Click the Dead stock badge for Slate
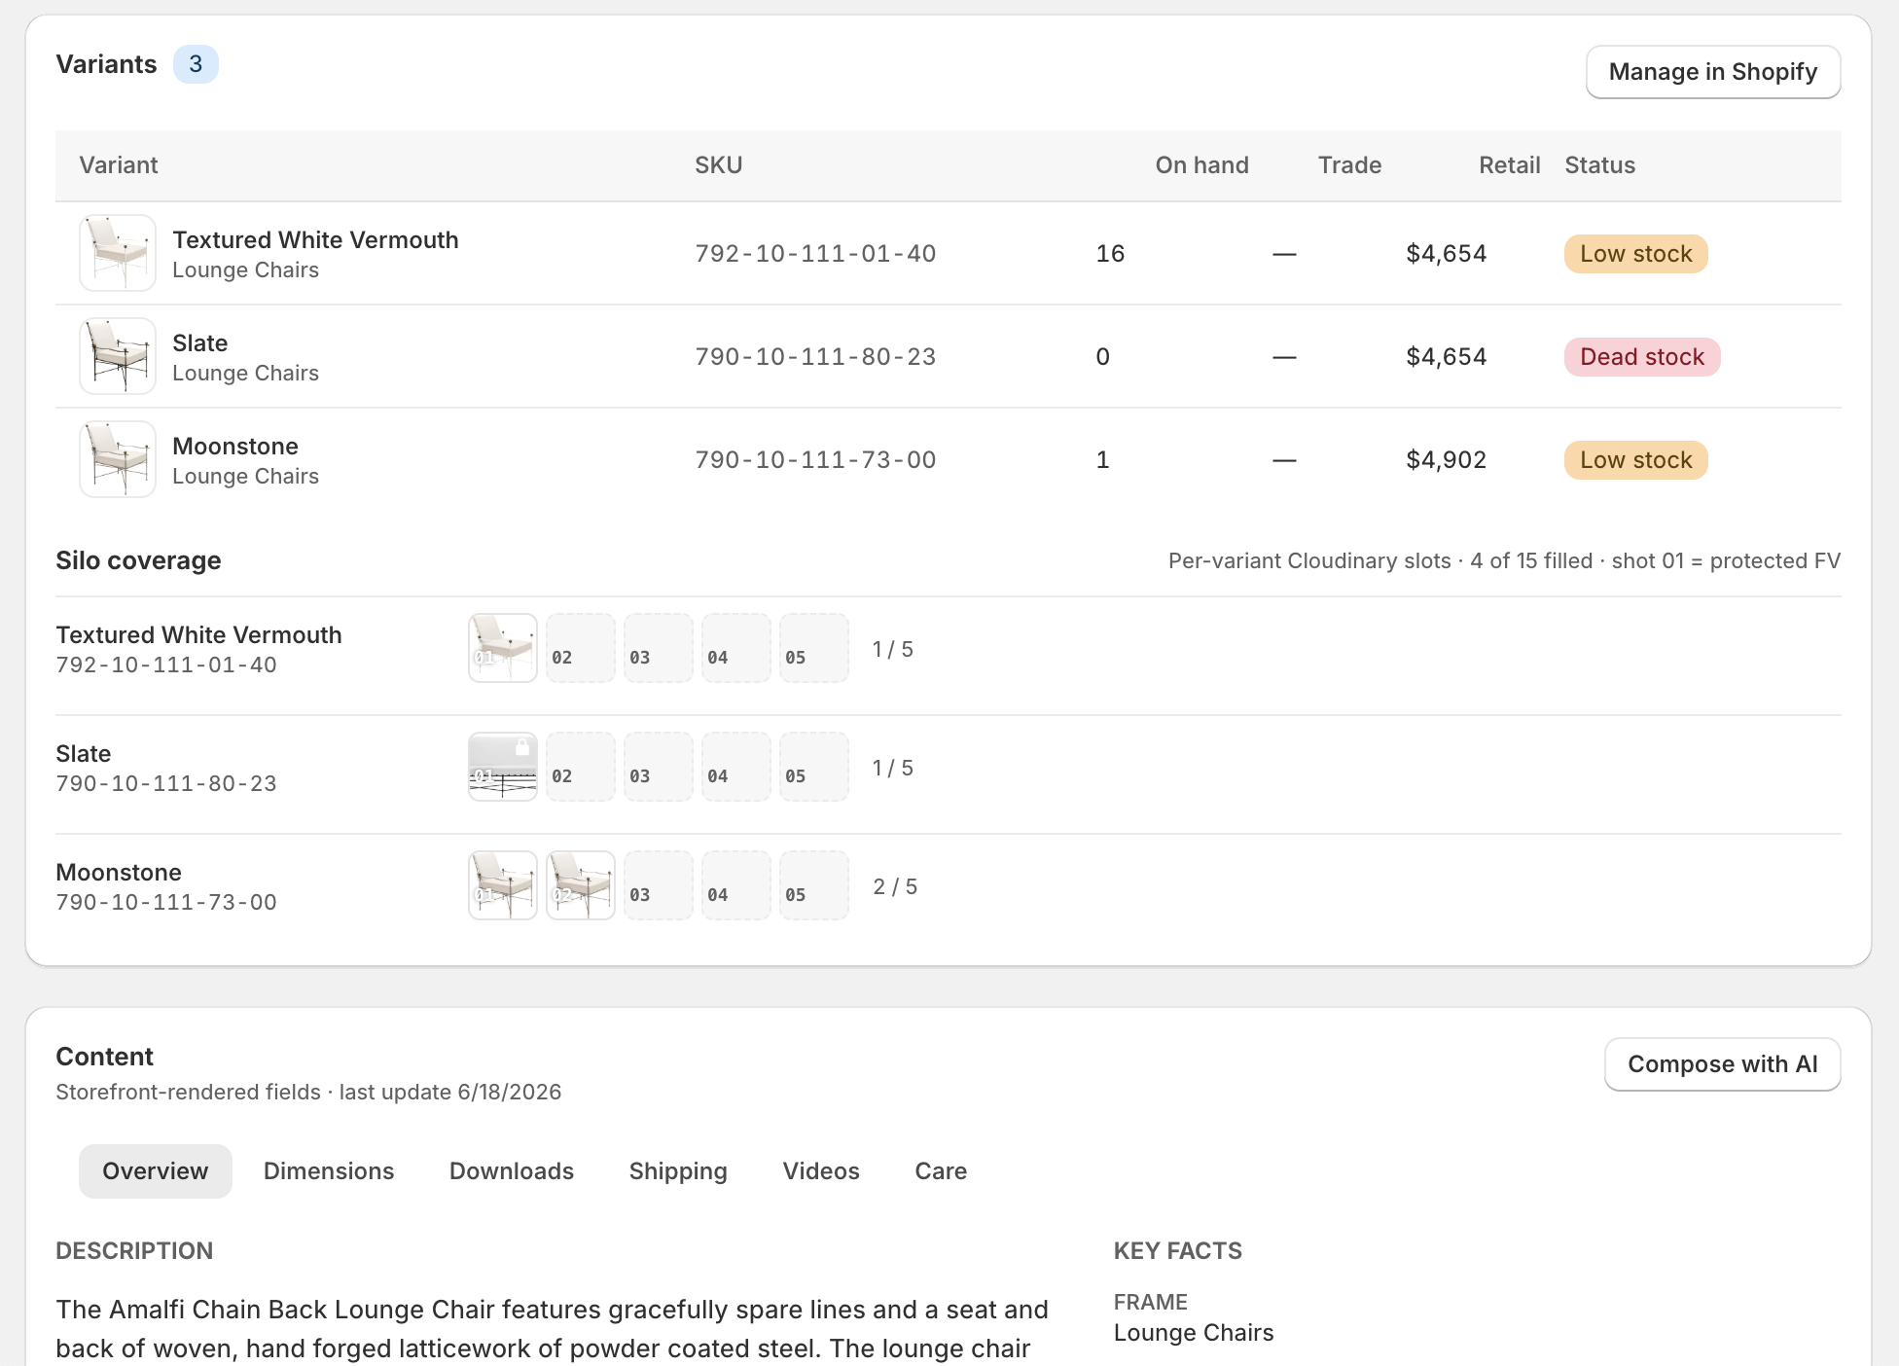 (1642, 357)
